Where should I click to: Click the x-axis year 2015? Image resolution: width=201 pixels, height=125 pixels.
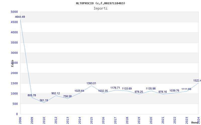coord(91,120)
